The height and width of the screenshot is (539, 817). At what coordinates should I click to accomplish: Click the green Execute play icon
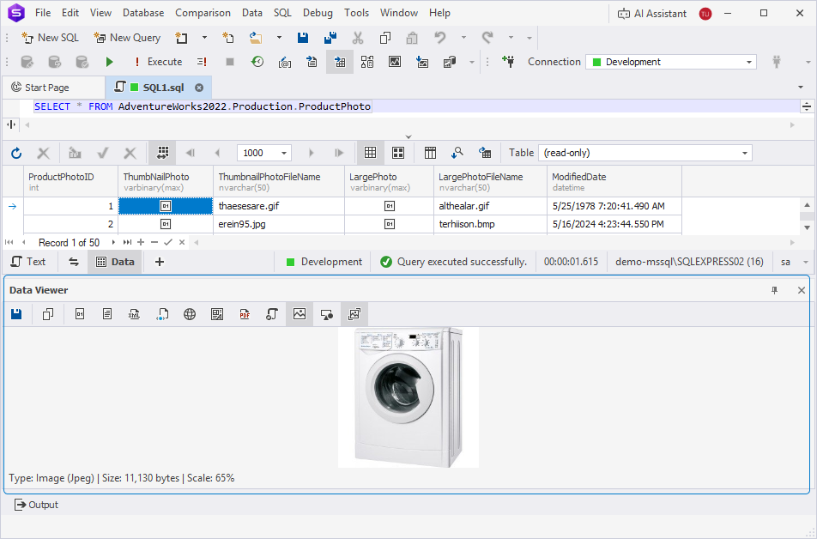pyautogui.click(x=109, y=62)
